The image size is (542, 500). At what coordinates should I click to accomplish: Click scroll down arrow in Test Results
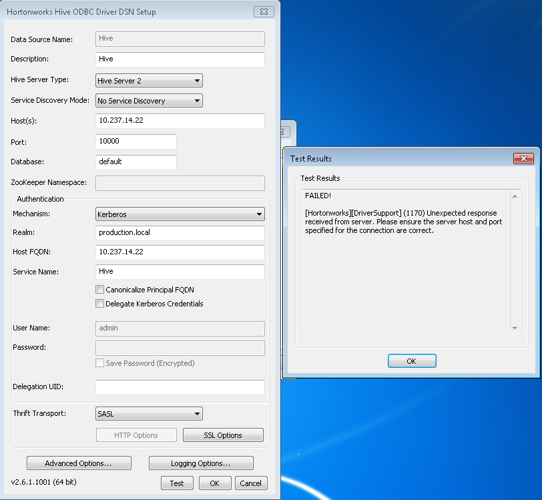(515, 328)
